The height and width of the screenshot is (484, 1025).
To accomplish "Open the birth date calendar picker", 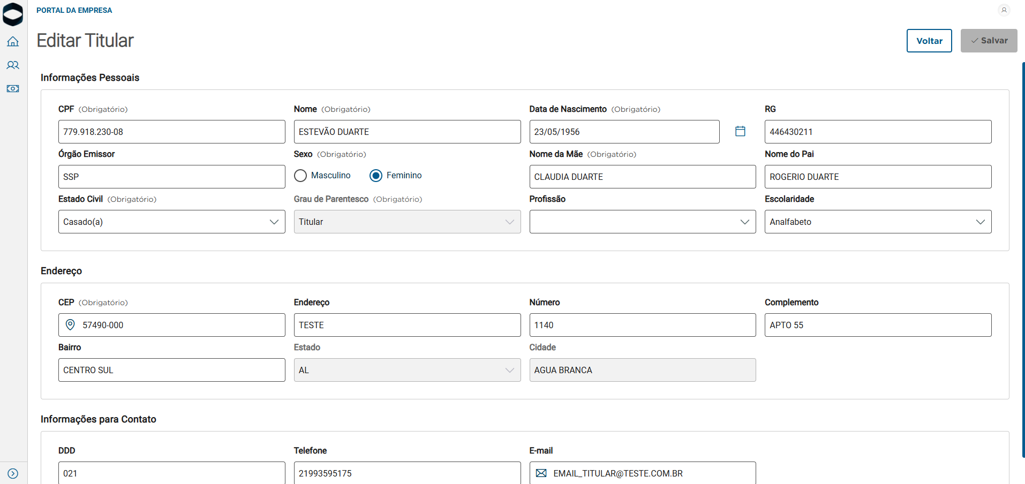I will click(x=740, y=131).
